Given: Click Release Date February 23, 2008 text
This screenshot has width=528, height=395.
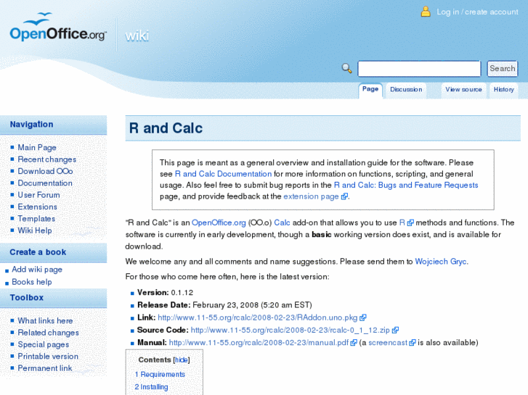Looking at the screenshot, I should (224, 305).
